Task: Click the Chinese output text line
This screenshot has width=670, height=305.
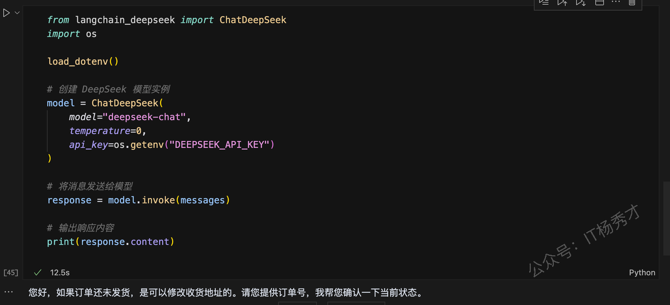Action: coord(225,292)
